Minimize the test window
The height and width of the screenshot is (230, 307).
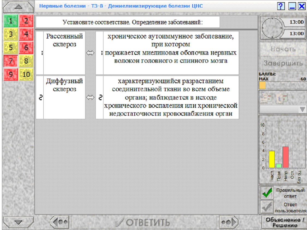[292, 6]
